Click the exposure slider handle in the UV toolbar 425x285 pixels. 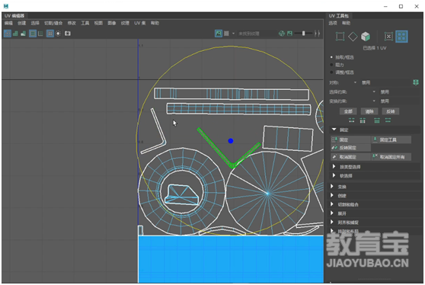pos(304,34)
